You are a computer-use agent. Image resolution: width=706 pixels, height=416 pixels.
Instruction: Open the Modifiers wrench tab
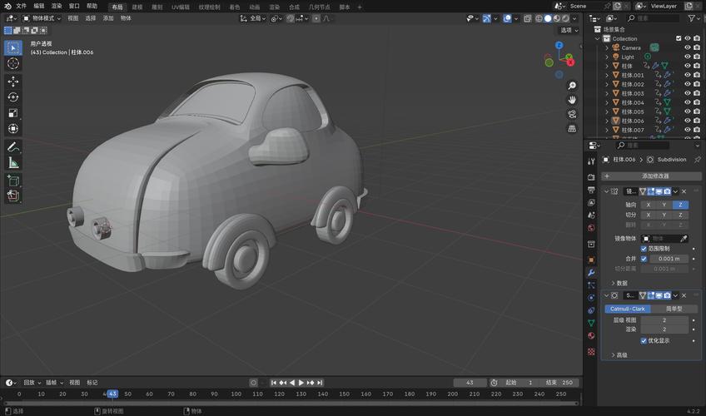pyautogui.click(x=591, y=273)
